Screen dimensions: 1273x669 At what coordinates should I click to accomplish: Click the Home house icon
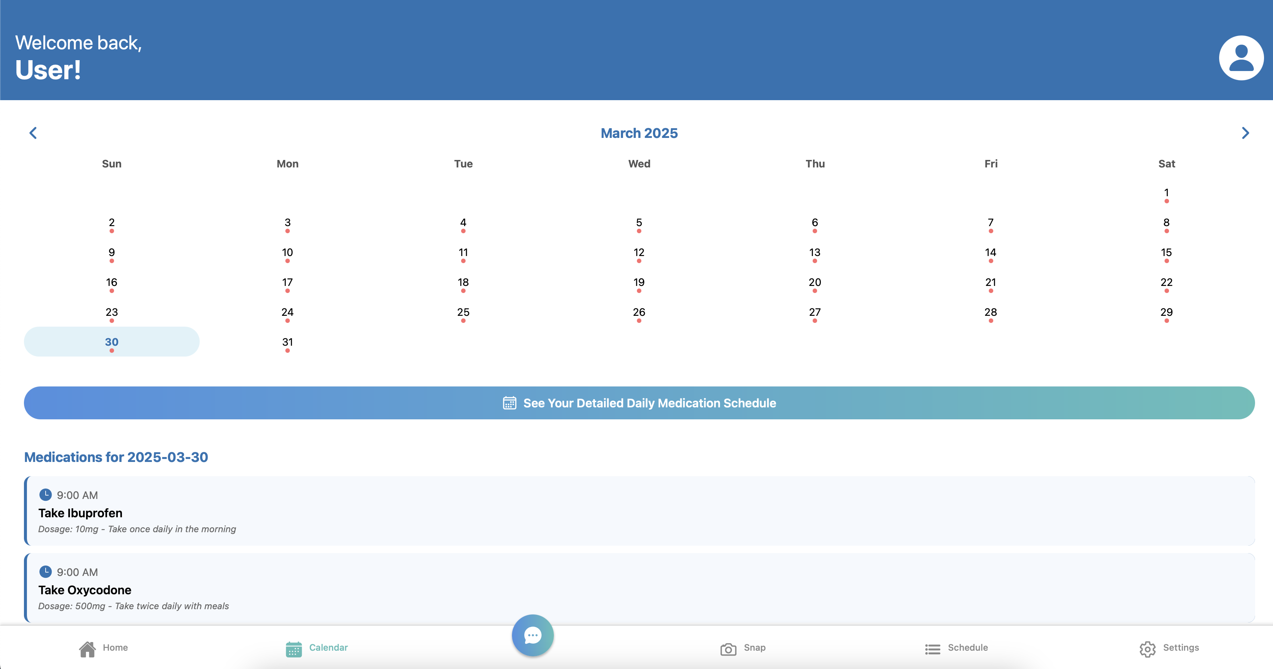88,648
